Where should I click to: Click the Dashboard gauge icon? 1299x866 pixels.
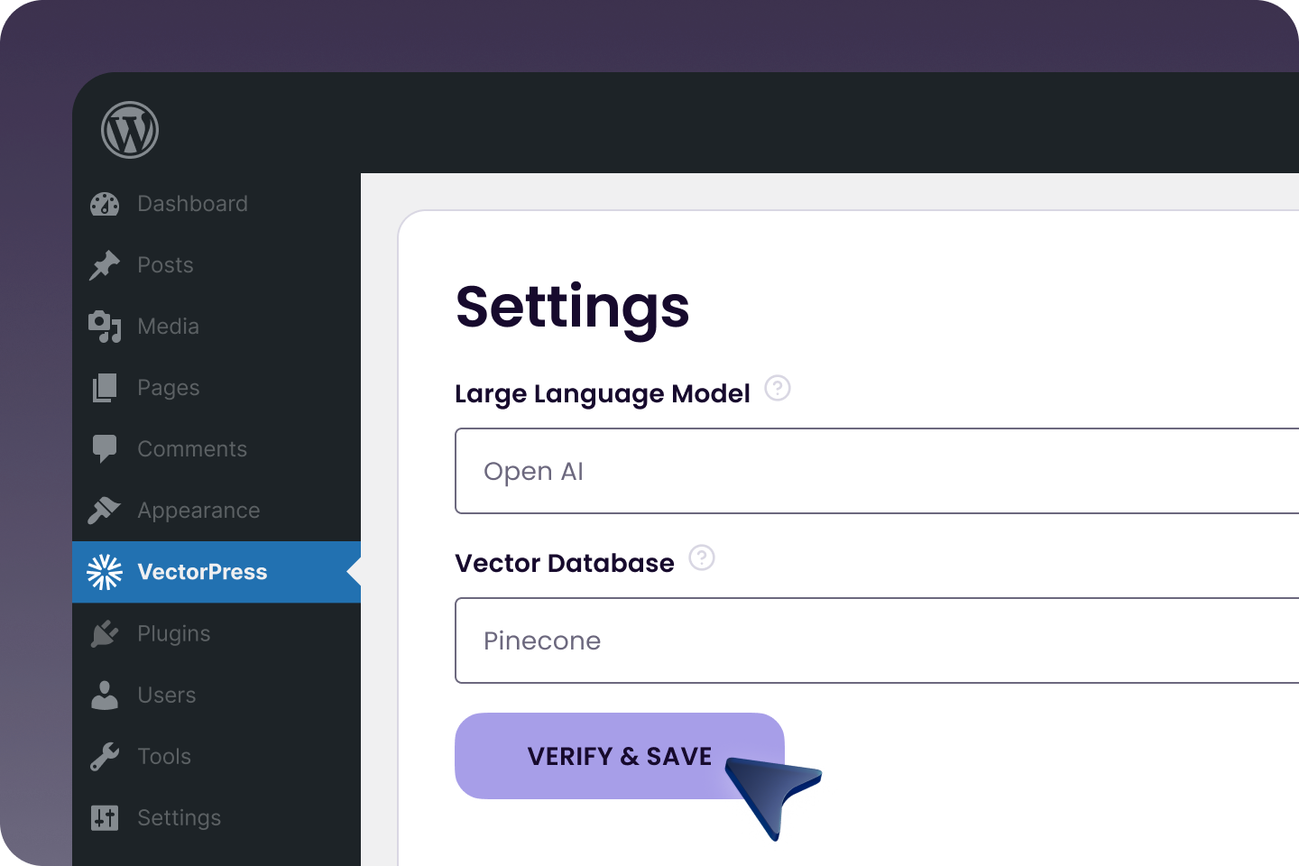[105, 204]
